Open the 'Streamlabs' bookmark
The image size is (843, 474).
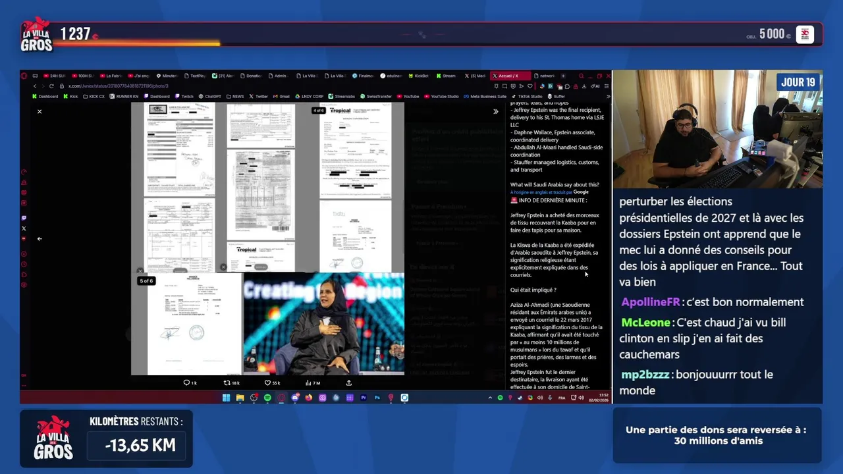coord(342,97)
